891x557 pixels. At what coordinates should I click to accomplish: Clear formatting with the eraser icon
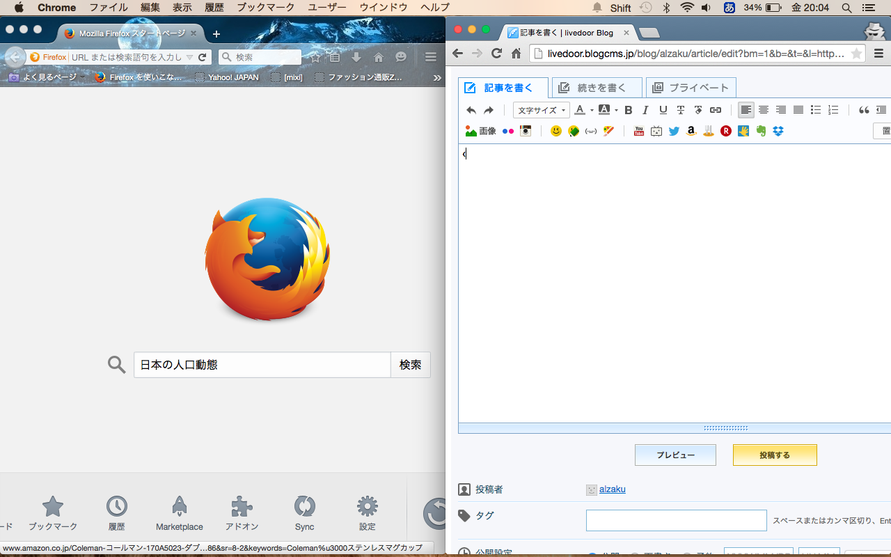697,110
